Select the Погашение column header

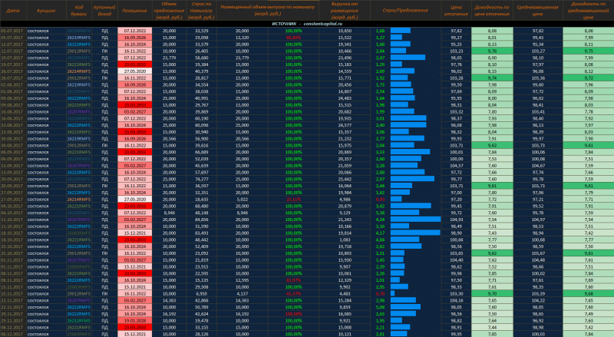pos(134,11)
